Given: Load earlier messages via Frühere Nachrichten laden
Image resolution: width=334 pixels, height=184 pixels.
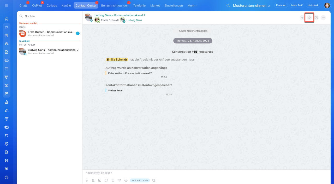Looking at the screenshot, I should pyautogui.click(x=193, y=31).
